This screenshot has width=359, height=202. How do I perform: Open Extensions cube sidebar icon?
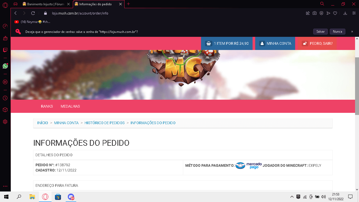5,110
